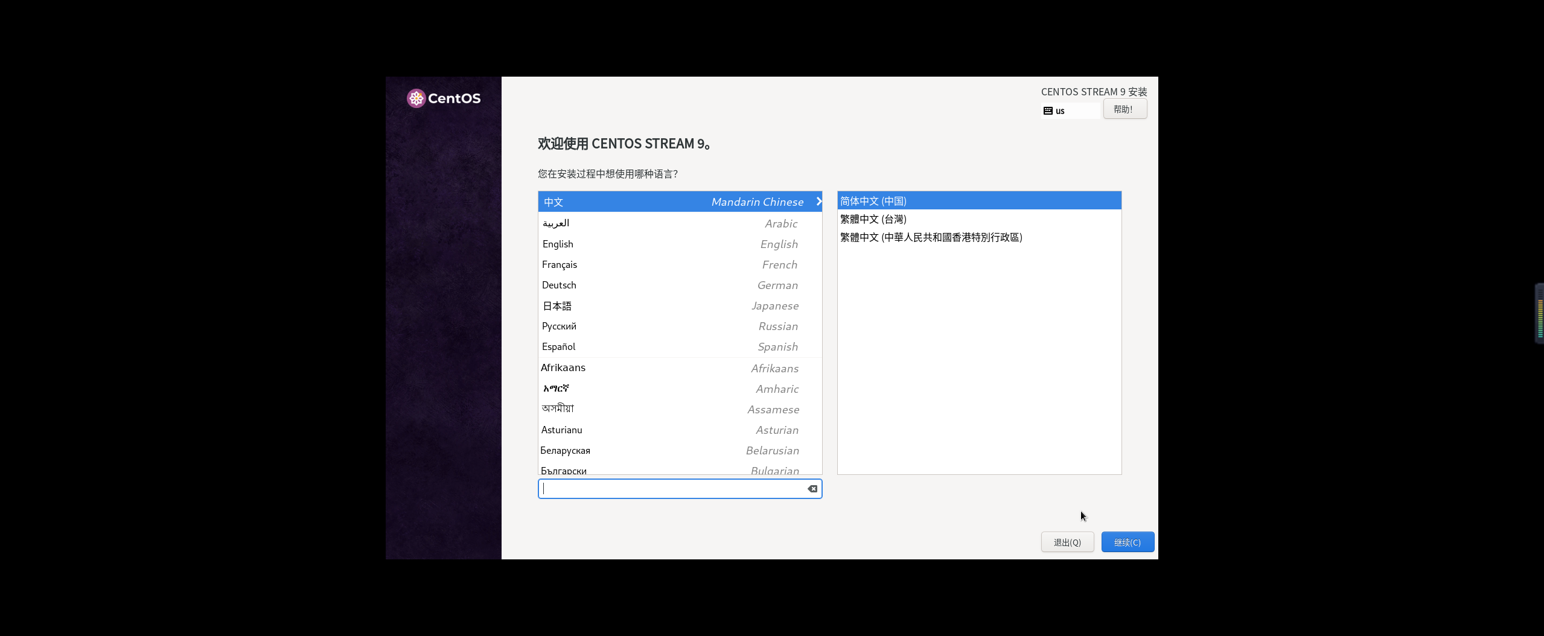Choose 繁體中文 (台灣) locale
This screenshot has height=636, width=1544.
tap(979, 219)
